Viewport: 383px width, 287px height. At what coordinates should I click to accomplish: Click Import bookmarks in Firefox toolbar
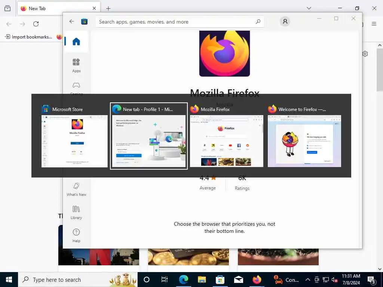click(x=28, y=37)
